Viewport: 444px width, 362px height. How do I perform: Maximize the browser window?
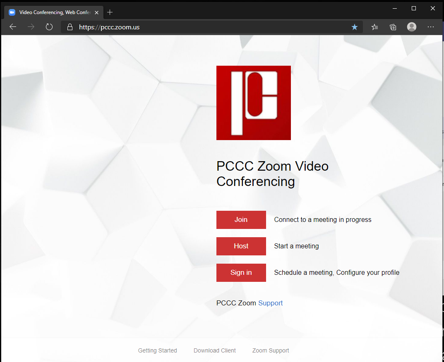pyautogui.click(x=414, y=9)
